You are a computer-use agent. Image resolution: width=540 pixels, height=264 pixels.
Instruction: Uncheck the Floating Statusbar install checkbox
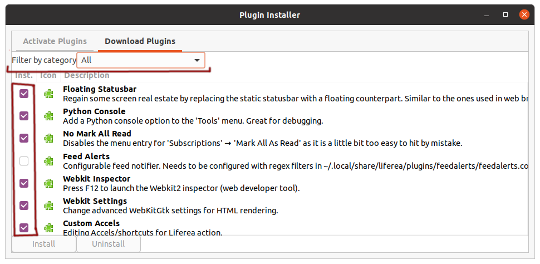pyautogui.click(x=24, y=94)
